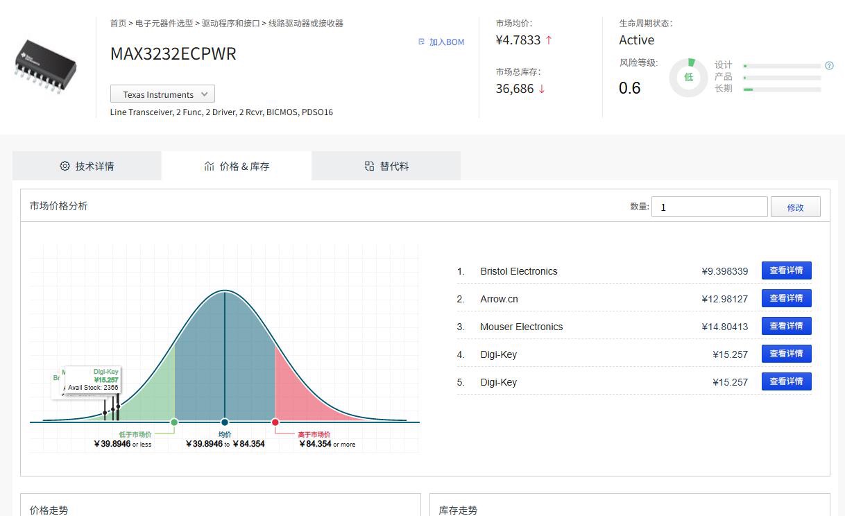The height and width of the screenshot is (516, 845).
Task: Click 查看详情 beside row 5 Digi-Key
Action: click(x=786, y=381)
